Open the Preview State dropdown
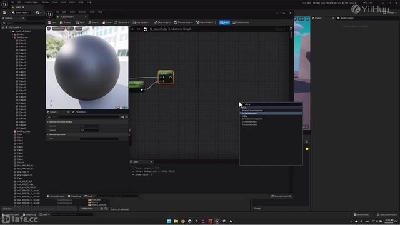 pyautogui.click(x=183, y=22)
